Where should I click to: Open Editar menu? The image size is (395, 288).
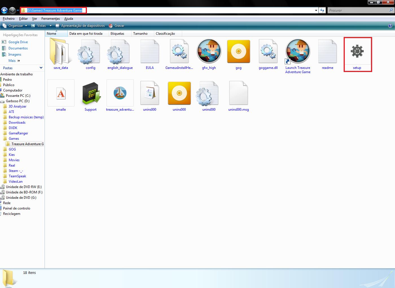pos(23,19)
